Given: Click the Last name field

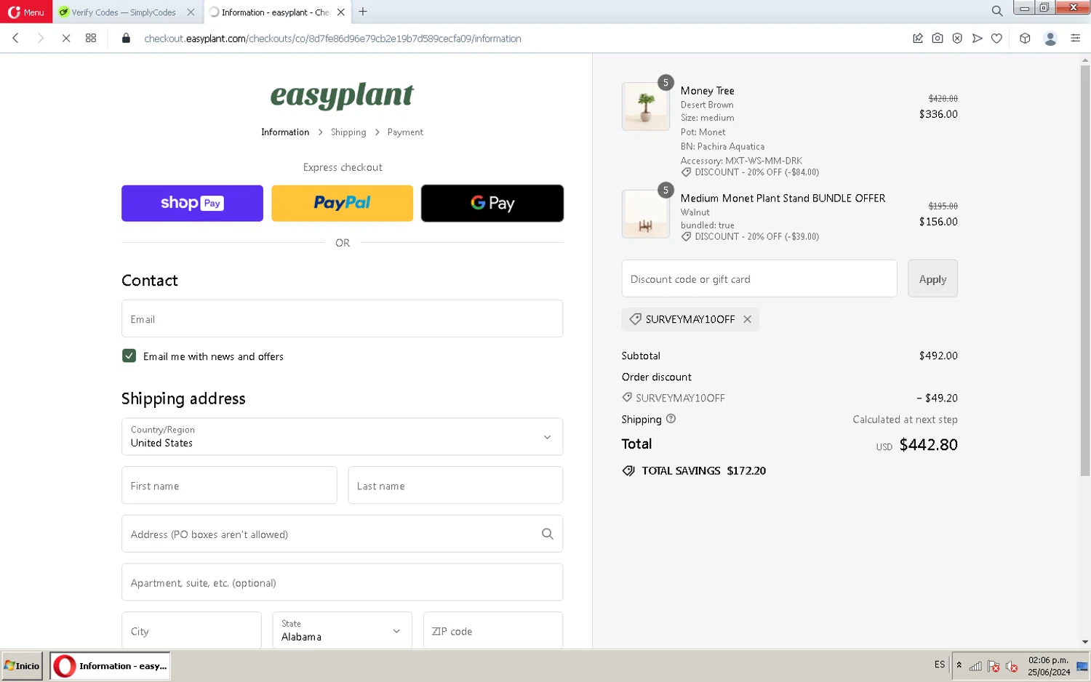Looking at the screenshot, I should (x=455, y=485).
